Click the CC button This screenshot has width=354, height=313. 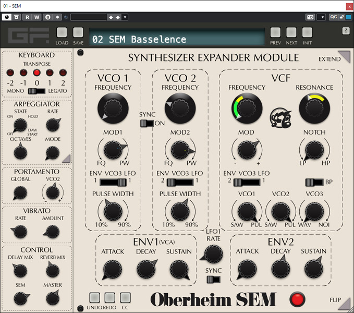pos(125,297)
